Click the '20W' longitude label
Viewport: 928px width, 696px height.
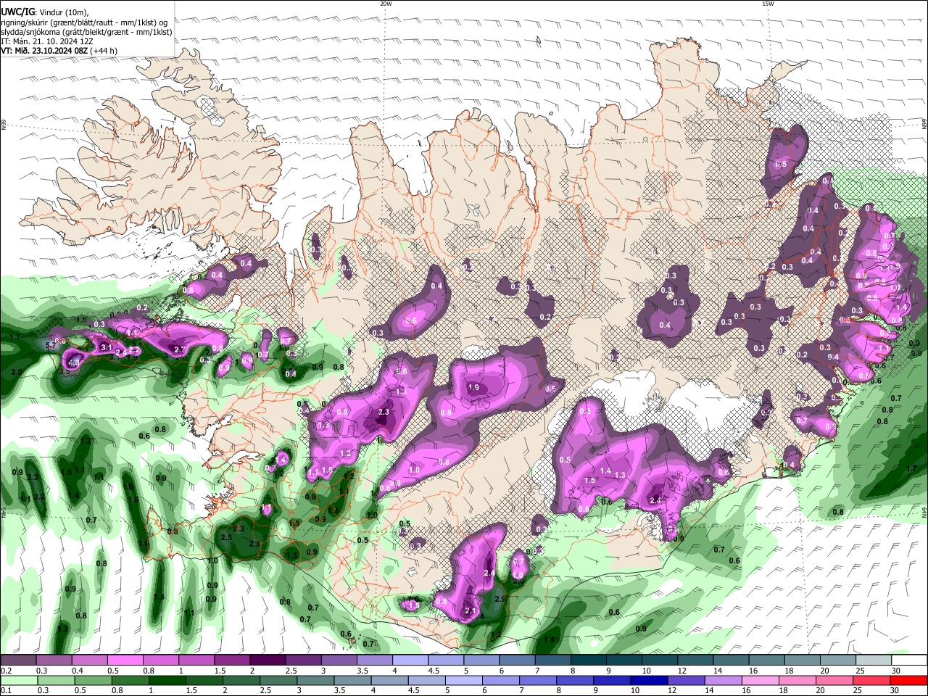(386, 4)
